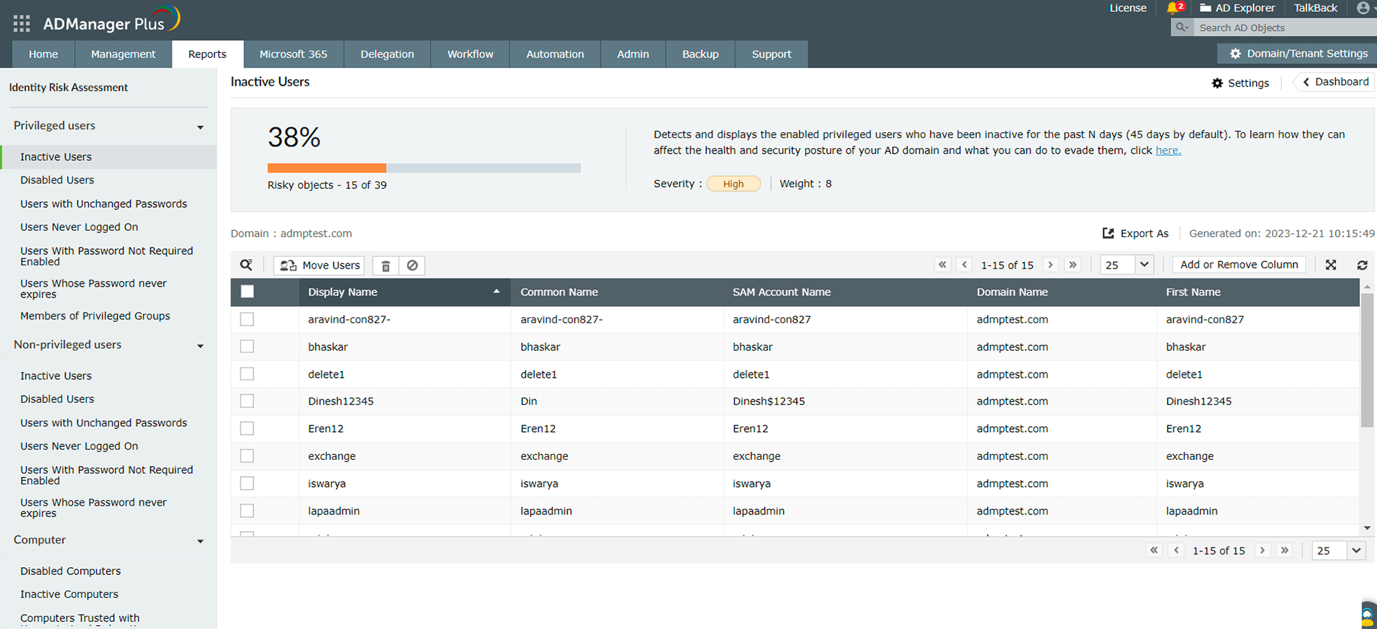Go to next page in top pagination
This screenshot has width=1377, height=629.
[1051, 265]
